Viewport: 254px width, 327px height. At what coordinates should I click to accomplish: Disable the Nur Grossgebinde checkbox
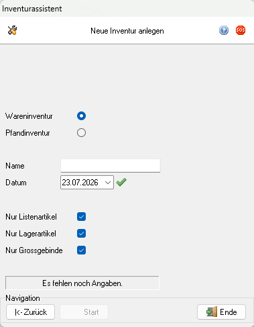[x=81, y=250]
